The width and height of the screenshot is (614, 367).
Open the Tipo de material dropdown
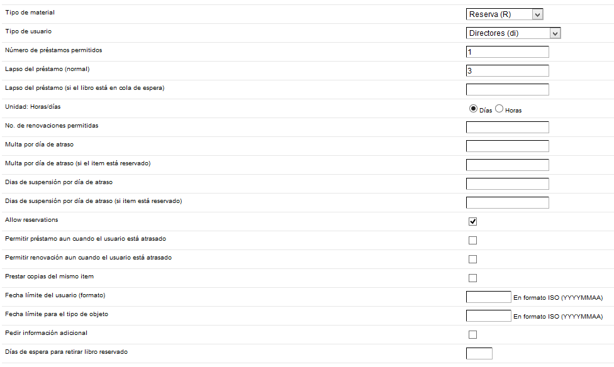[505, 14]
